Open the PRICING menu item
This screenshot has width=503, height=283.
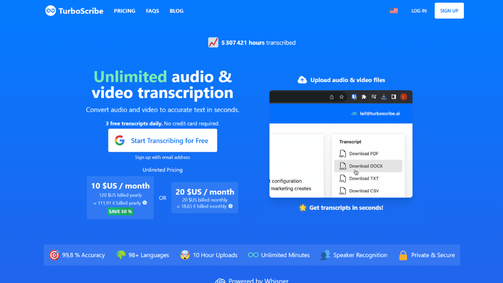[x=124, y=11]
